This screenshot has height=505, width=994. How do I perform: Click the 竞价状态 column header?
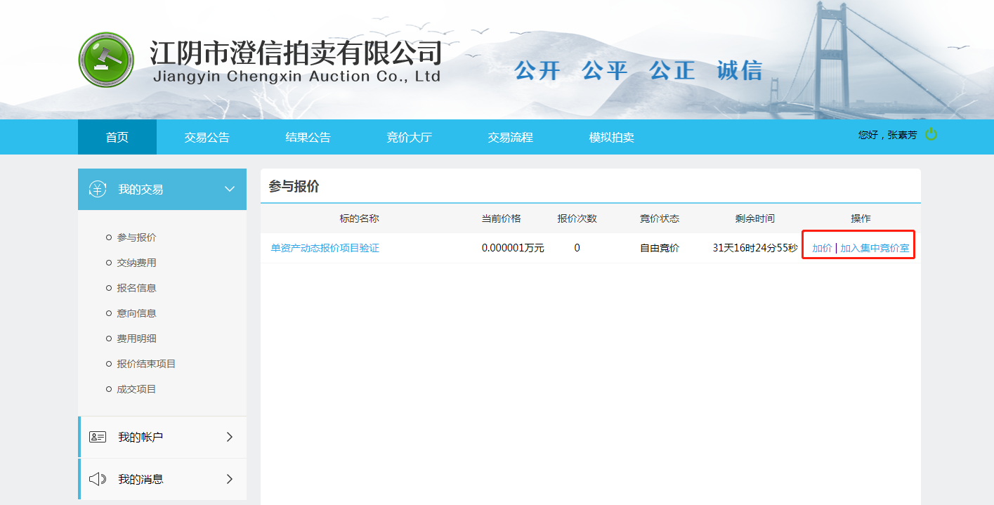660,218
